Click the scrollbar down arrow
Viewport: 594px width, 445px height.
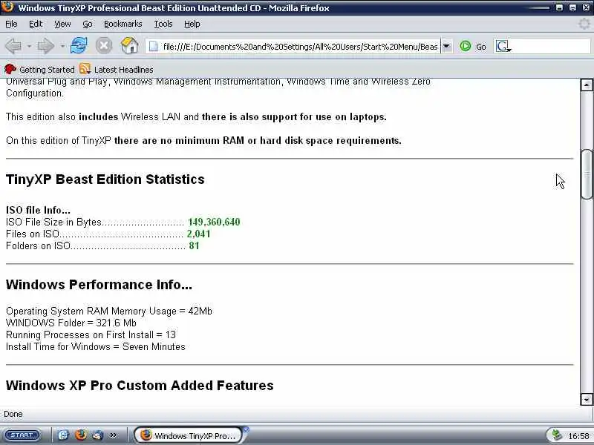coord(586,399)
